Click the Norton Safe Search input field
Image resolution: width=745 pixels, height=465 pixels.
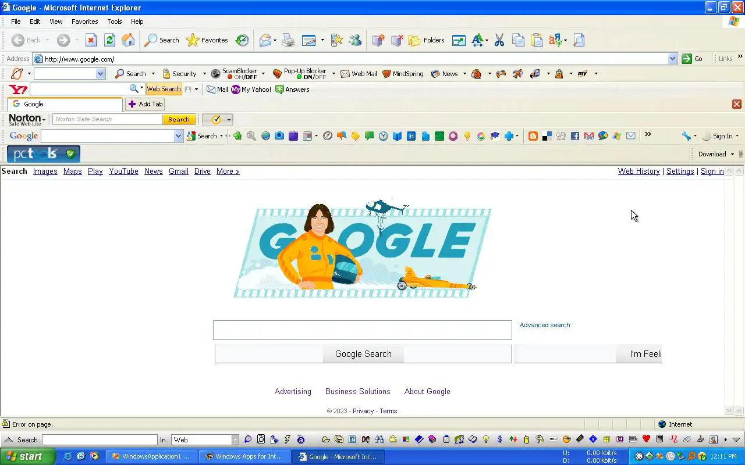[108, 119]
